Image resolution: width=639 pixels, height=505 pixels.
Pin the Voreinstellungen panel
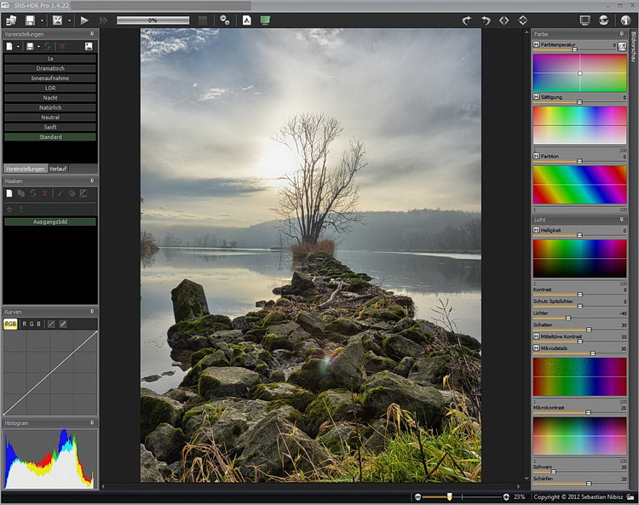coord(92,34)
